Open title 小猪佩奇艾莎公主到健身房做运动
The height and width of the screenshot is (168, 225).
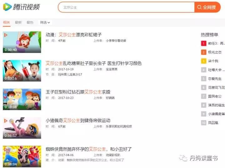(78, 121)
